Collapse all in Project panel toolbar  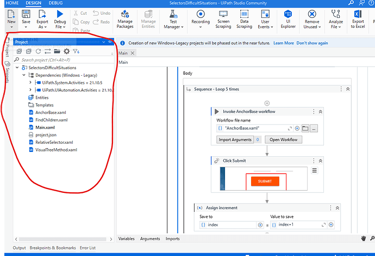[x=29, y=51]
